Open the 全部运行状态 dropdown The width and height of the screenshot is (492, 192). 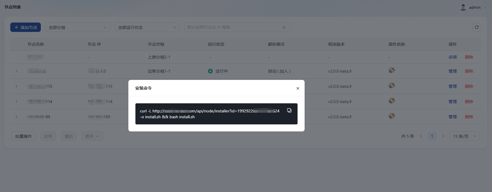147,27
